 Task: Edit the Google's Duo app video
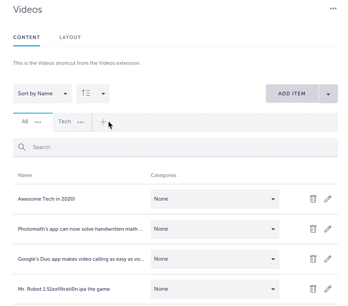[327, 259]
